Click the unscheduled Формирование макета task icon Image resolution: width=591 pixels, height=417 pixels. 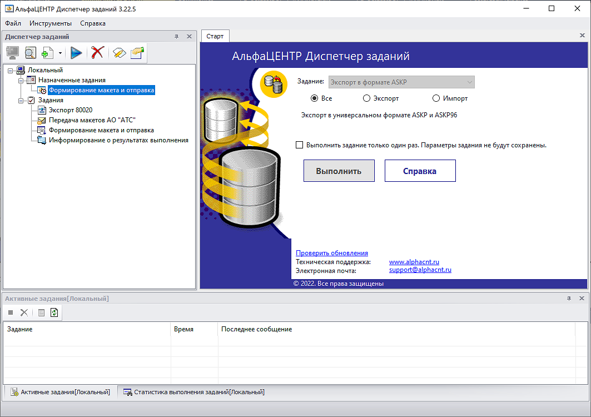click(x=42, y=130)
